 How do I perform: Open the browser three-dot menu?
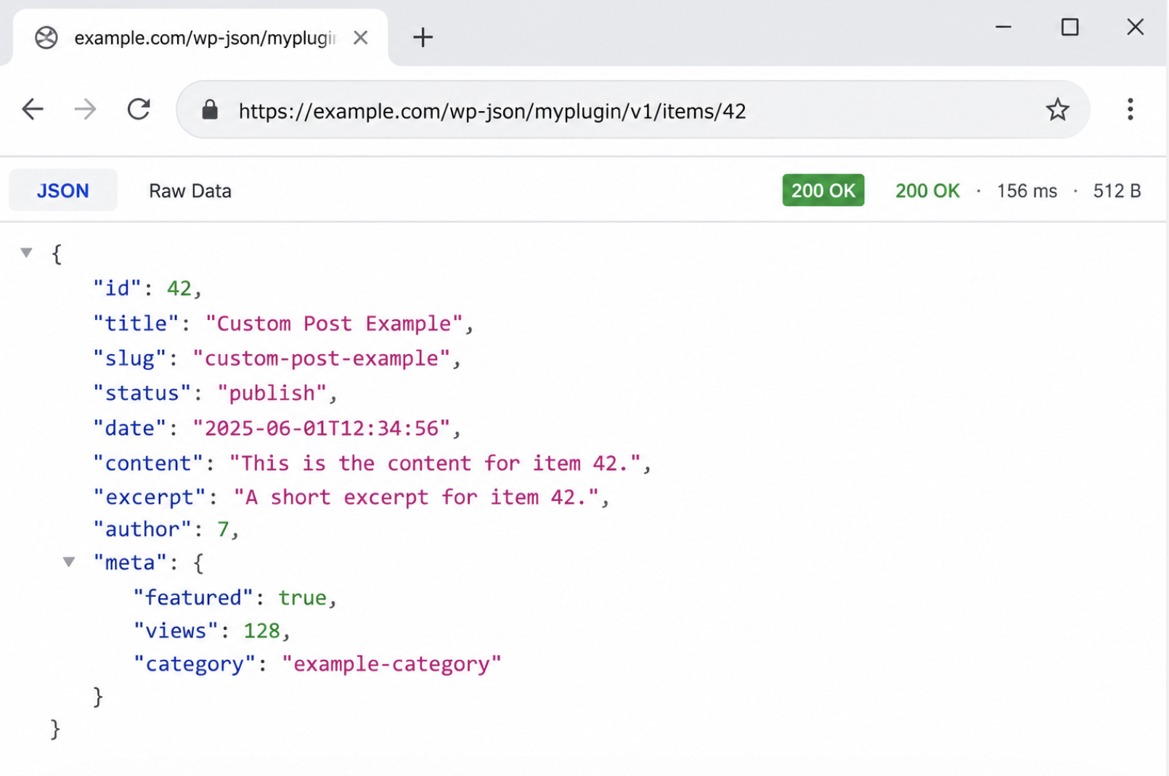pyautogui.click(x=1130, y=110)
